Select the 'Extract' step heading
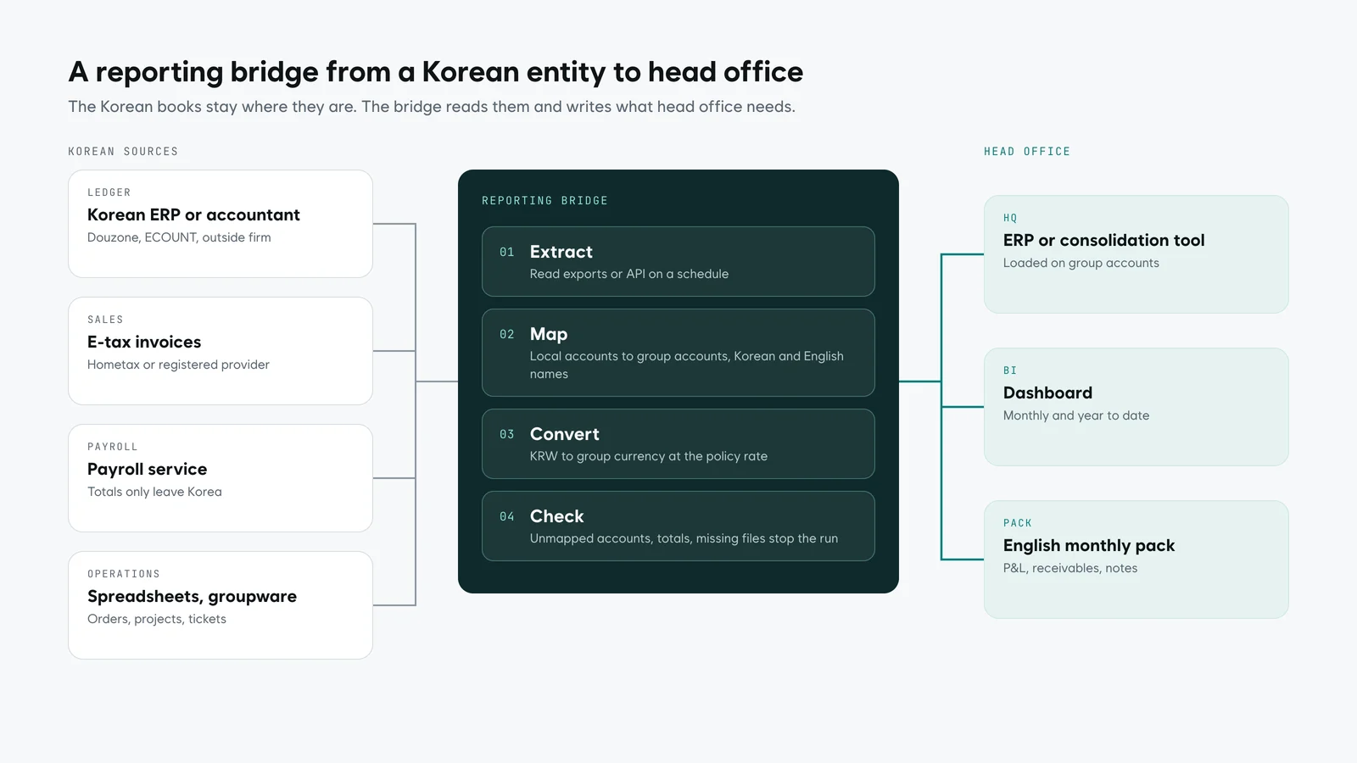The width and height of the screenshot is (1357, 763). coord(561,252)
